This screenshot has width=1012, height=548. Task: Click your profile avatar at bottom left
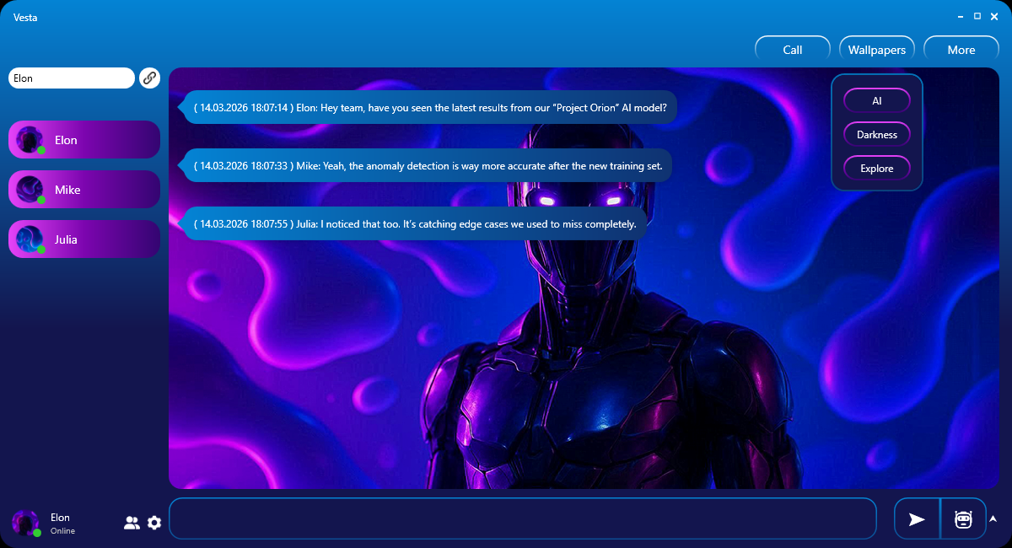coord(25,523)
